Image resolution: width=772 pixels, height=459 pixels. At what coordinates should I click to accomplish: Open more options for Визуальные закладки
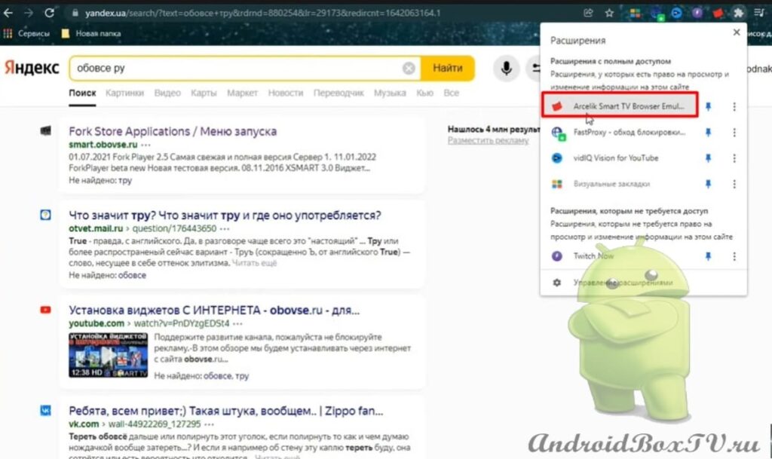734,184
